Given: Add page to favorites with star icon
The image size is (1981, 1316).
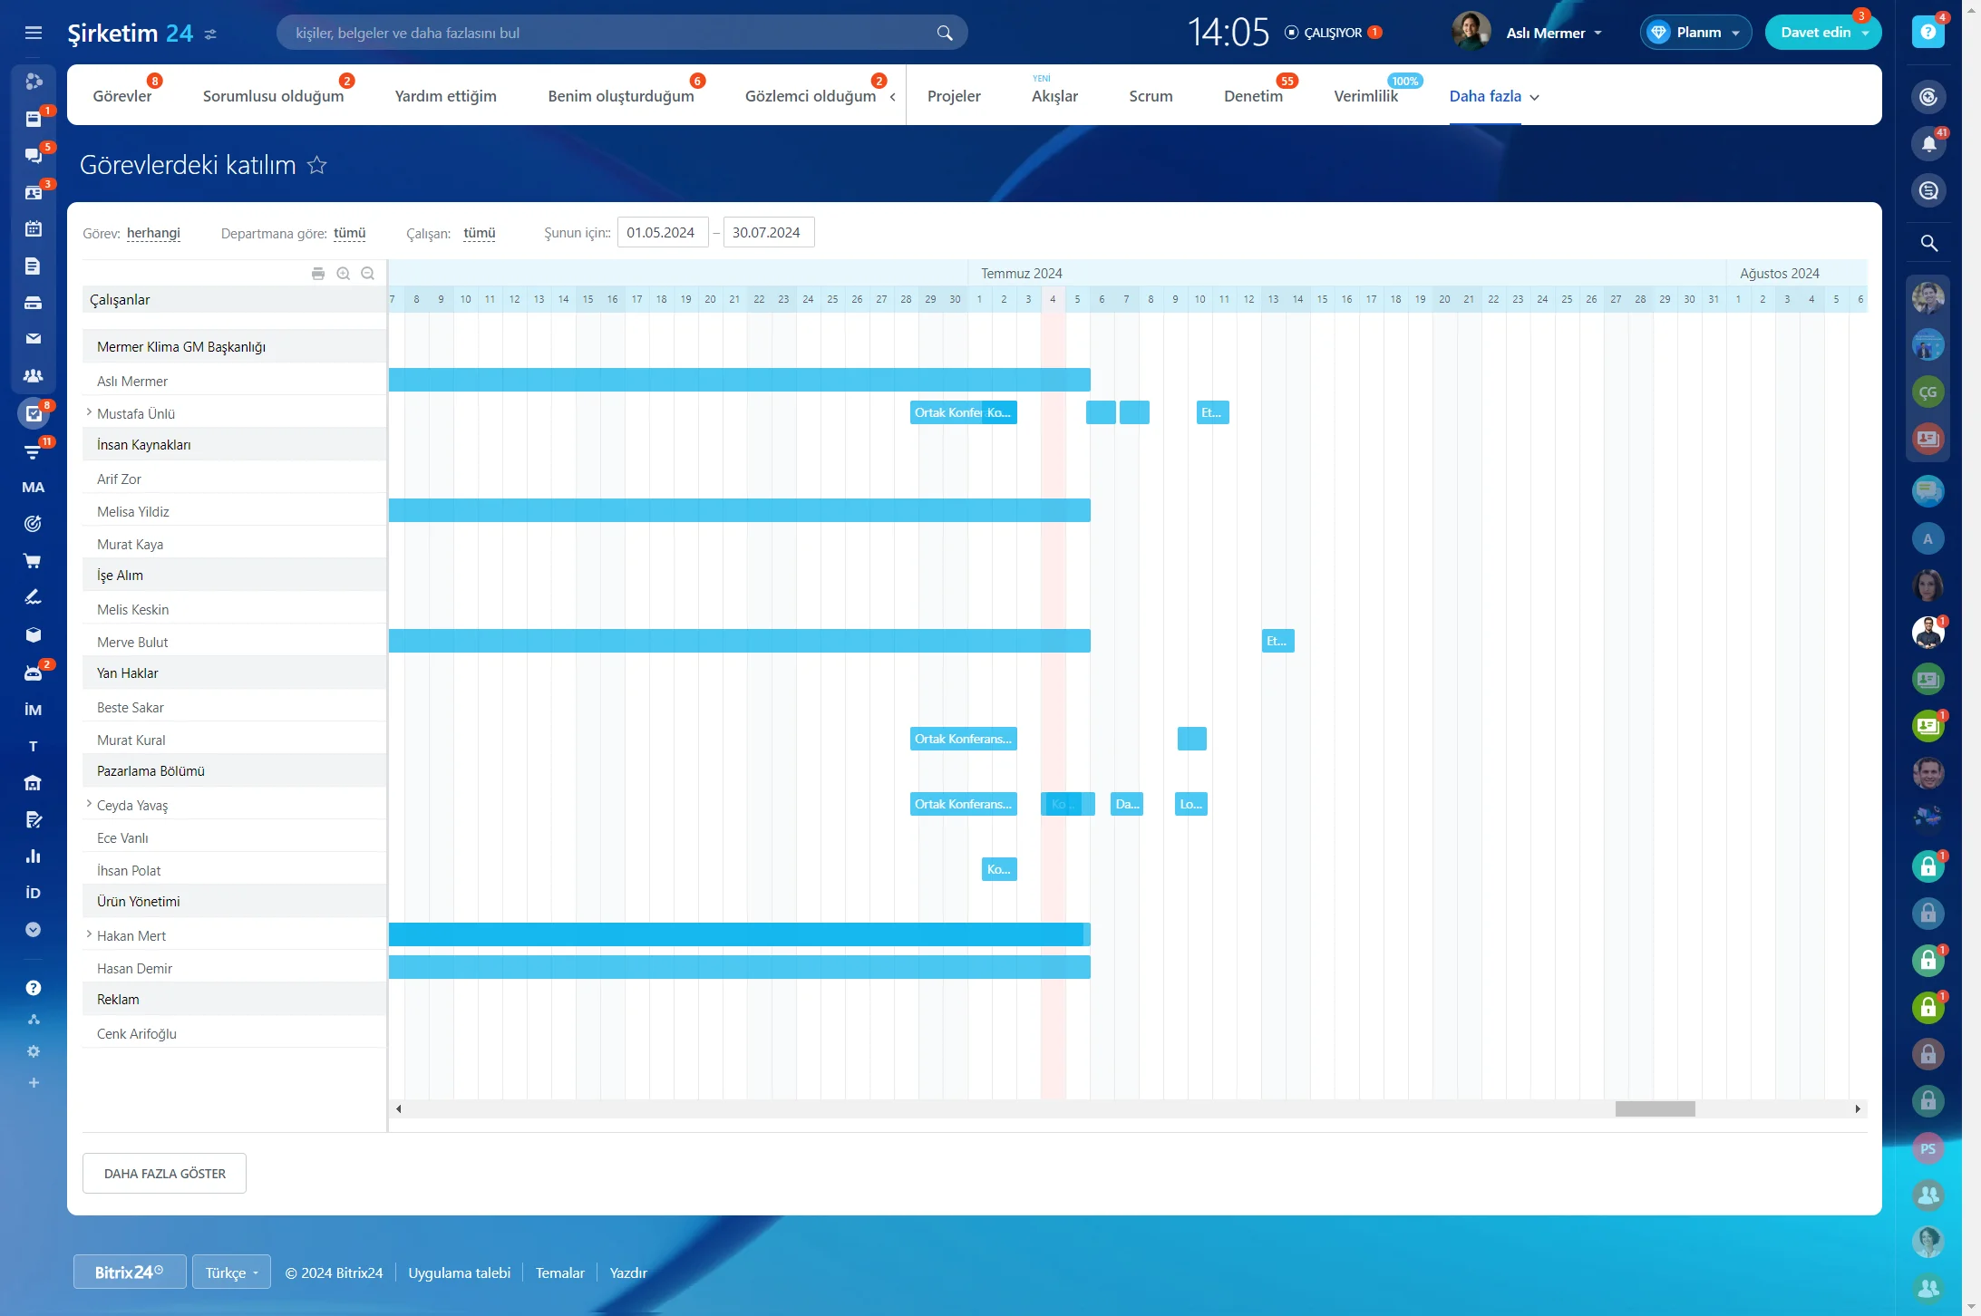Looking at the screenshot, I should (x=316, y=165).
